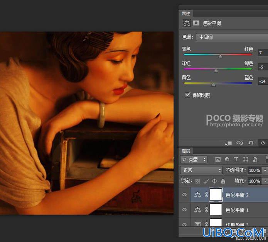Click the color balance adjustment icon in Properties
Image resolution: width=268 pixels, height=242 pixels.
point(187,23)
